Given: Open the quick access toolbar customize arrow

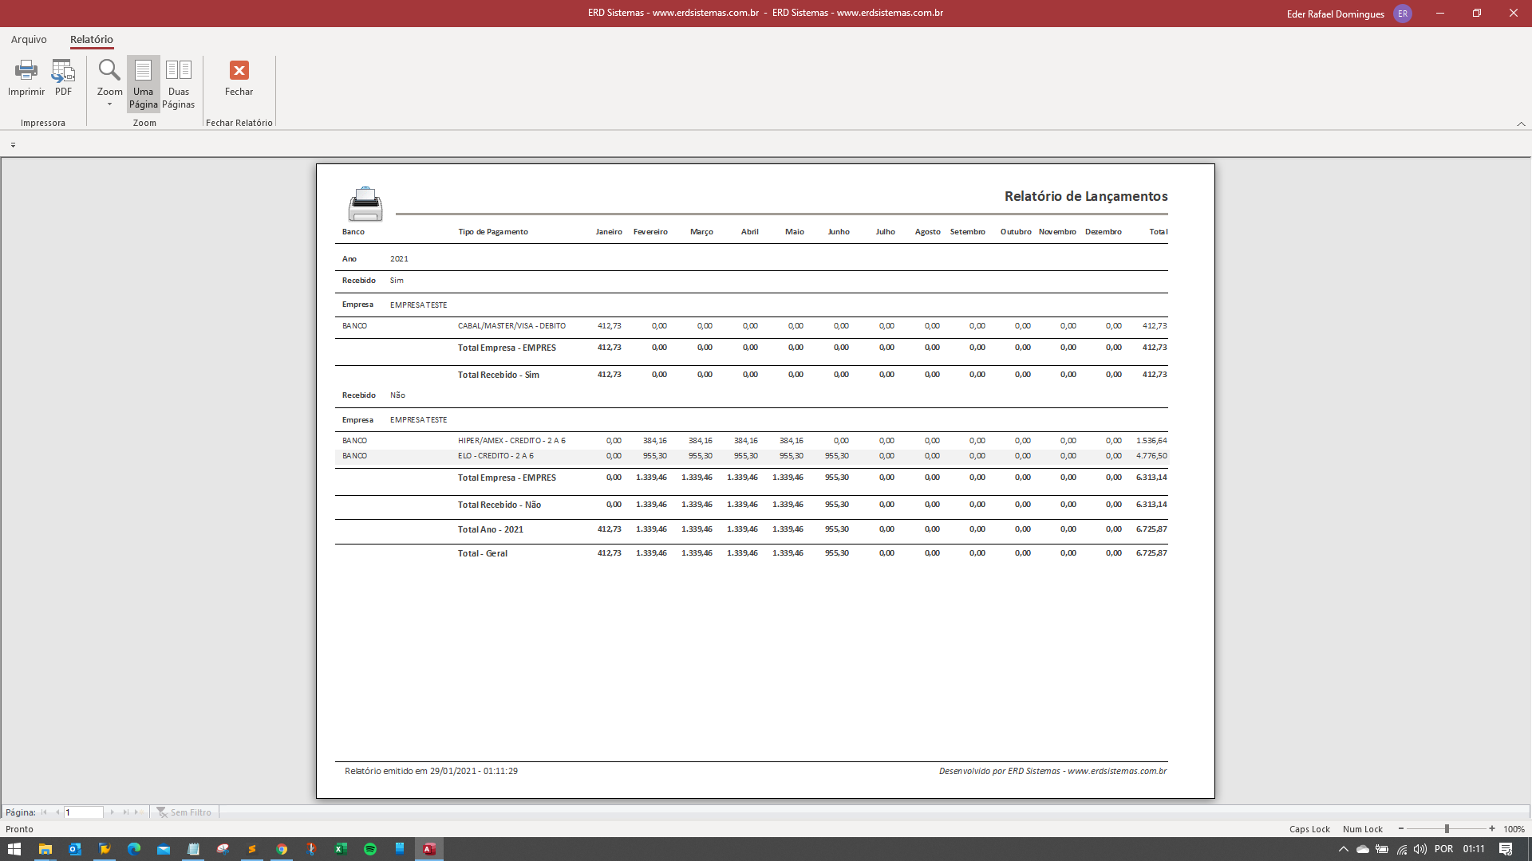Looking at the screenshot, I should 13,145.
